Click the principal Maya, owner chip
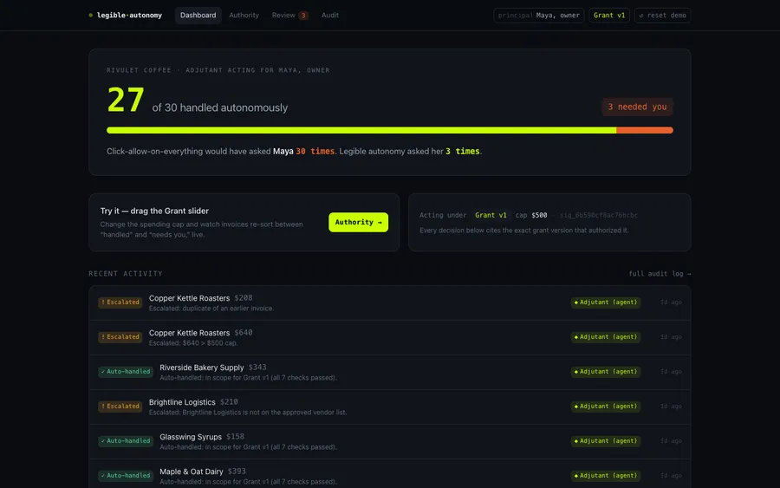This screenshot has width=780, height=488. pyautogui.click(x=539, y=16)
